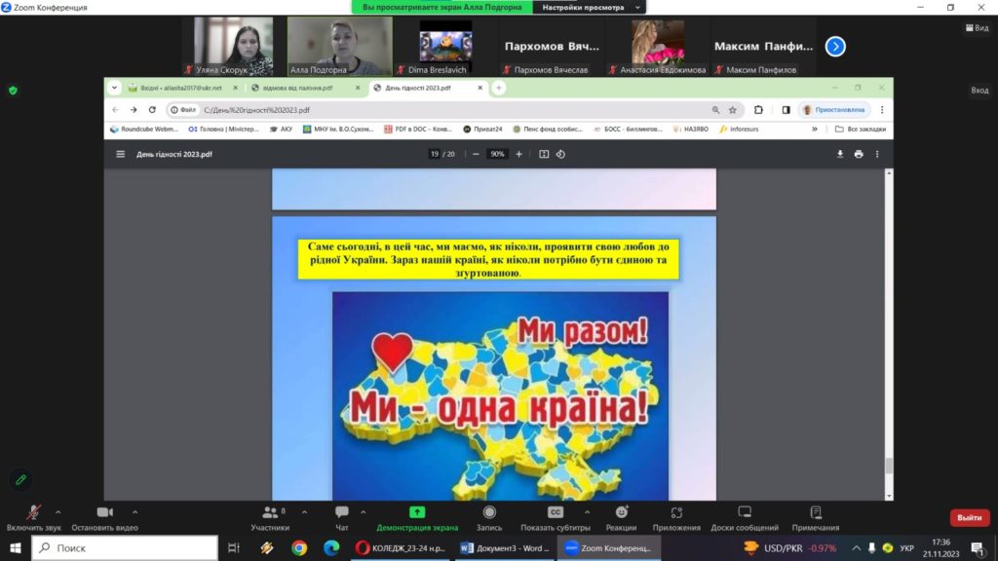Image resolution: width=998 pixels, height=561 pixels.
Task: Open Документ3 Word taskbar item
Action: click(505, 547)
